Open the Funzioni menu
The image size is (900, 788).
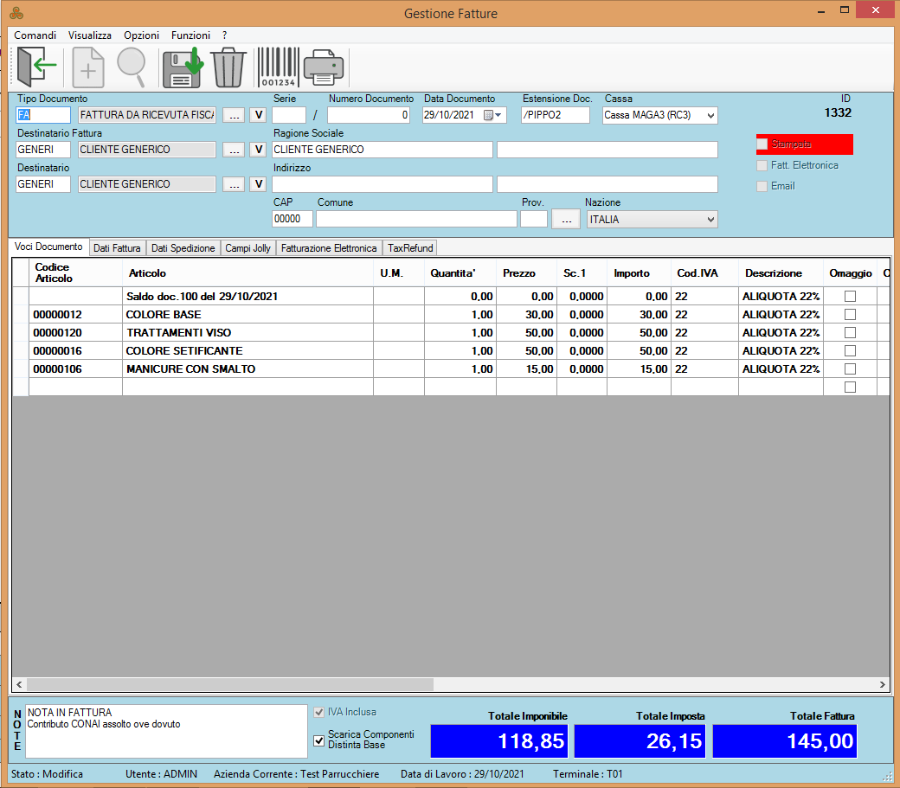190,35
